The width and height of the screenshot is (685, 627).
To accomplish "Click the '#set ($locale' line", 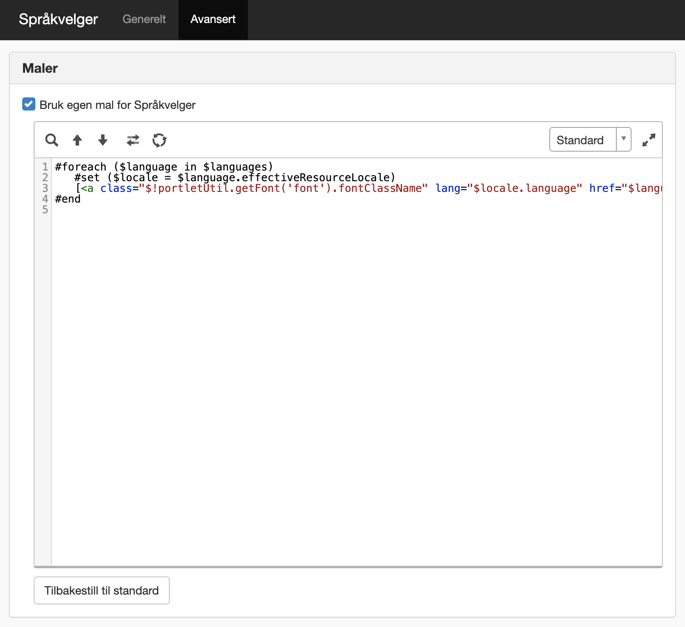I will coord(234,177).
